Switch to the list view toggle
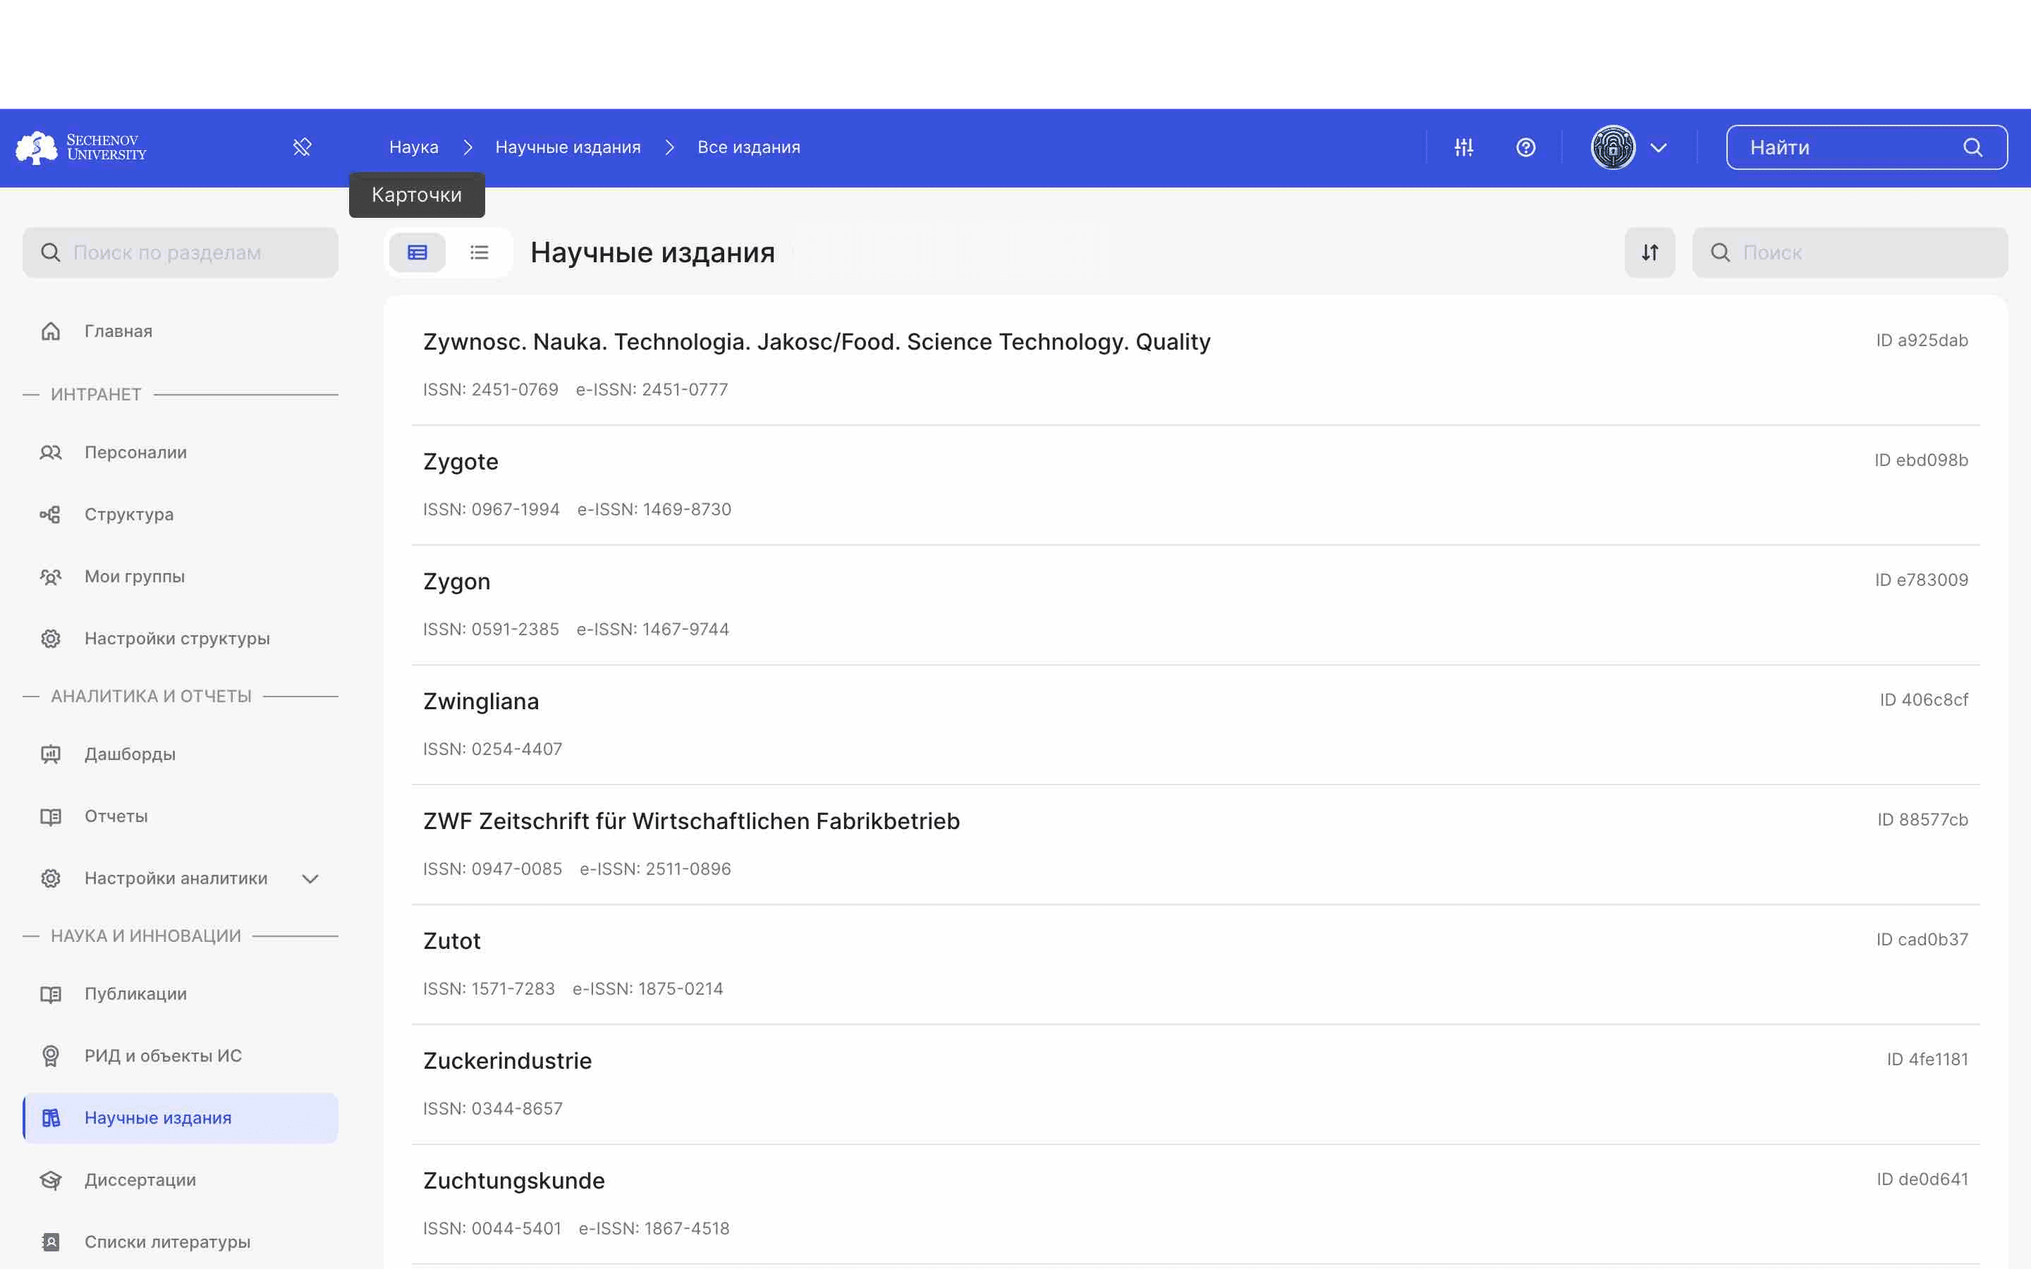 click(x=480, y=252)
